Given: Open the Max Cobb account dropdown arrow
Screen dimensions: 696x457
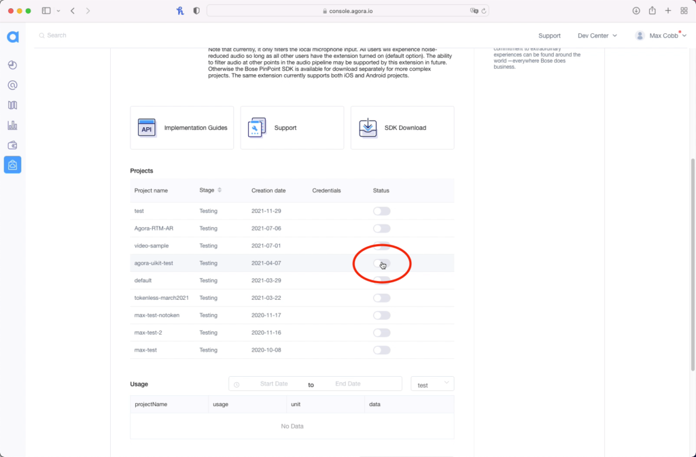Looking at the screenshot, I should coord(684,35).
